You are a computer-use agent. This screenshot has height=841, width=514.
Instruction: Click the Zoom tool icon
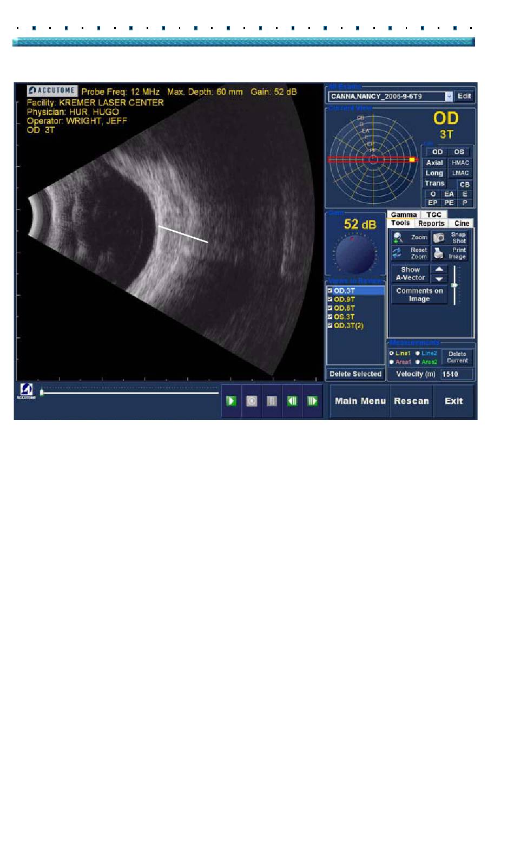[x=398, y=237]
